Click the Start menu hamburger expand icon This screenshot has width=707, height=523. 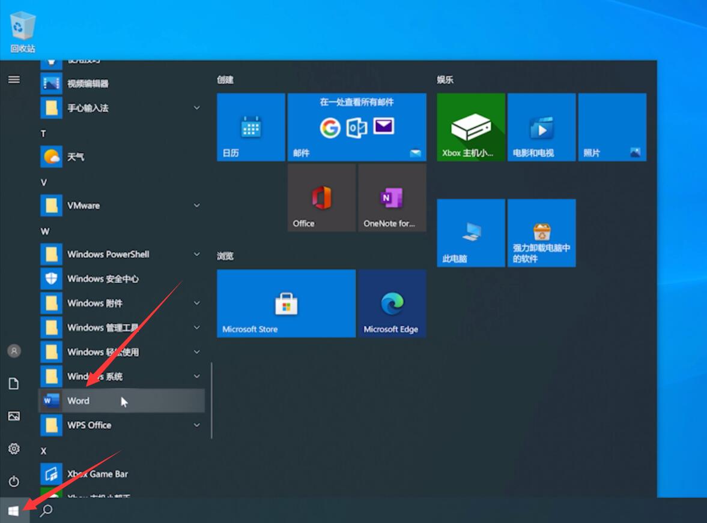pos(14,80)
